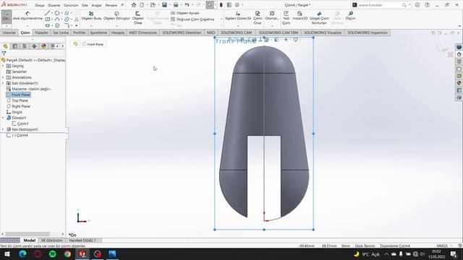Click Objeleri Aynala mirror entities

pos(185,13)
